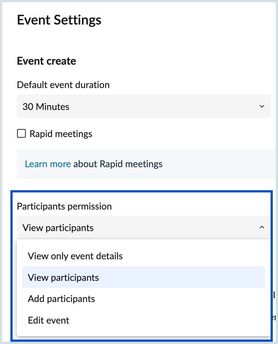Click "about Rapid meetings" info text
The image size is (278, 344).
point(118,164)
